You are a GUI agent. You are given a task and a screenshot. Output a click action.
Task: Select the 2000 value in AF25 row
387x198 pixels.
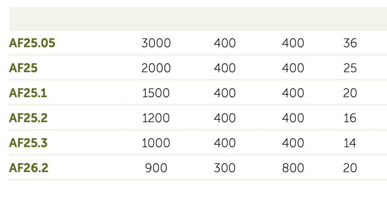[x=156, y=68]
